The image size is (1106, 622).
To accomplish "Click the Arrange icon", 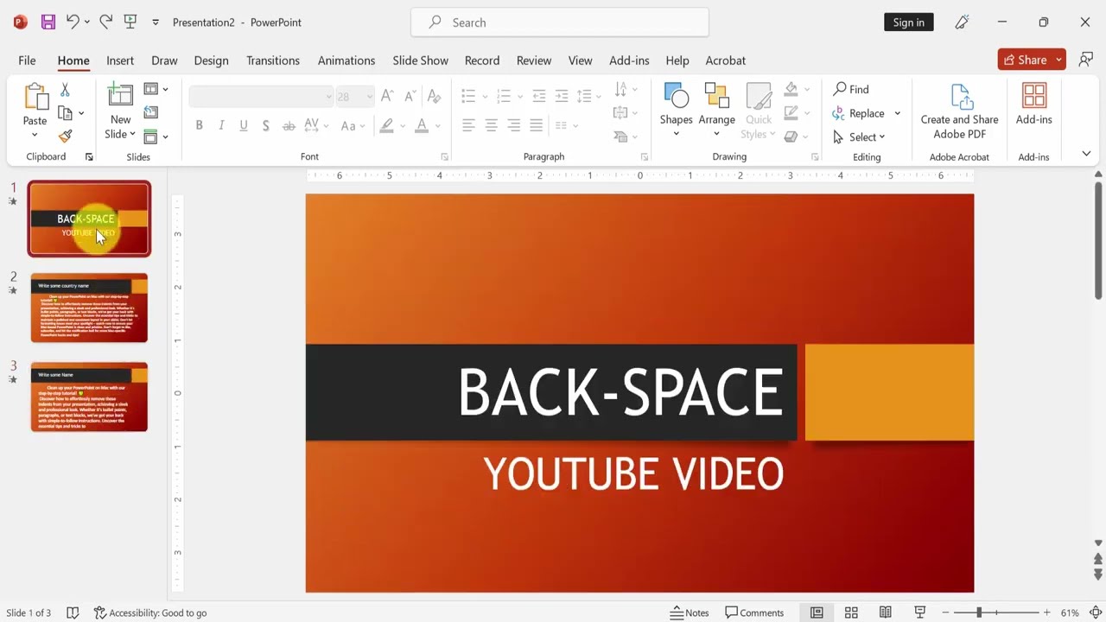I will [716, 96].
